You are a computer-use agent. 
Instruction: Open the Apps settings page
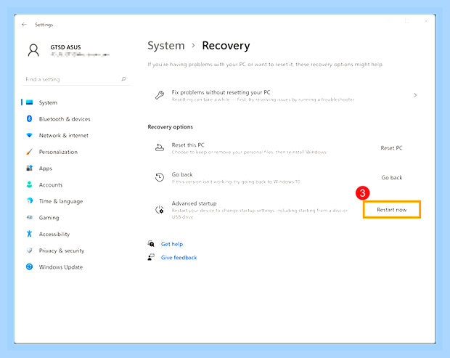tap(46, 168)
